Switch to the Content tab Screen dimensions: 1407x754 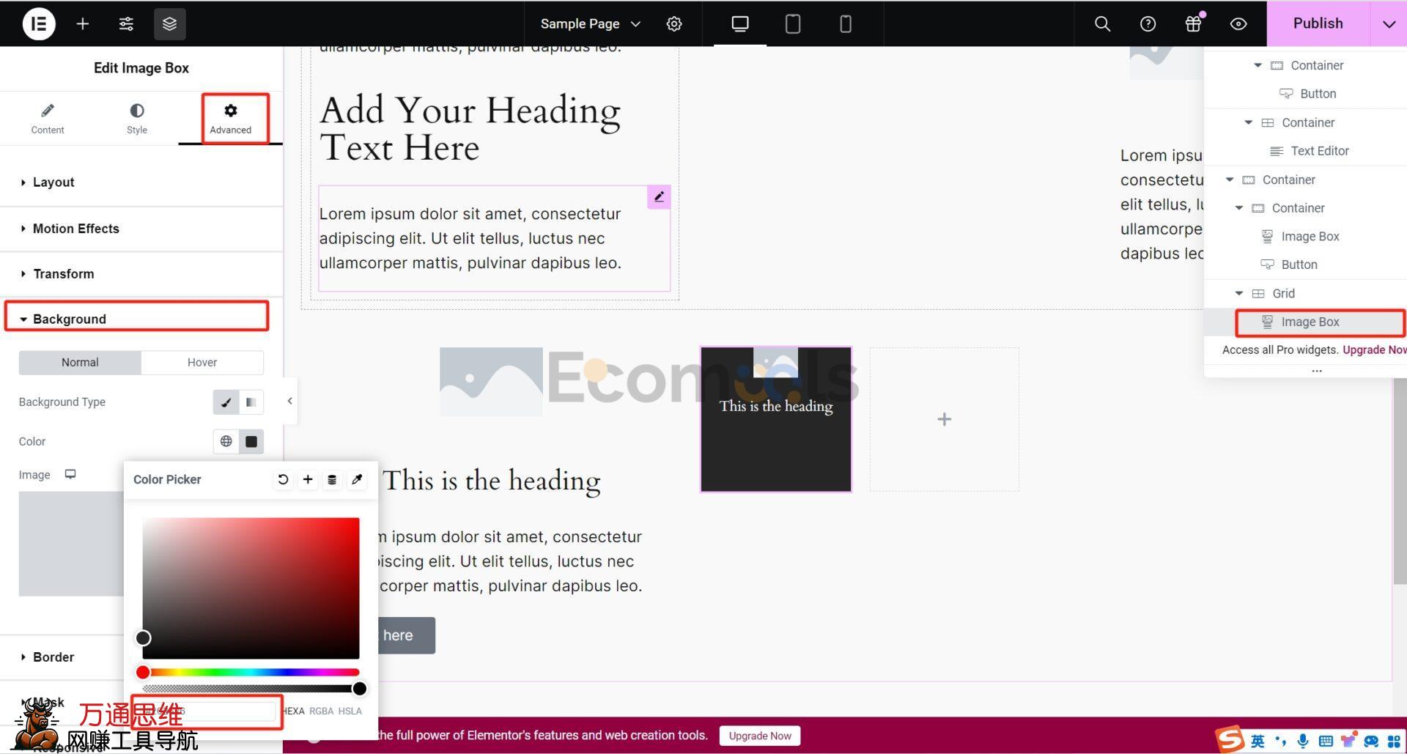click(48, 118)
